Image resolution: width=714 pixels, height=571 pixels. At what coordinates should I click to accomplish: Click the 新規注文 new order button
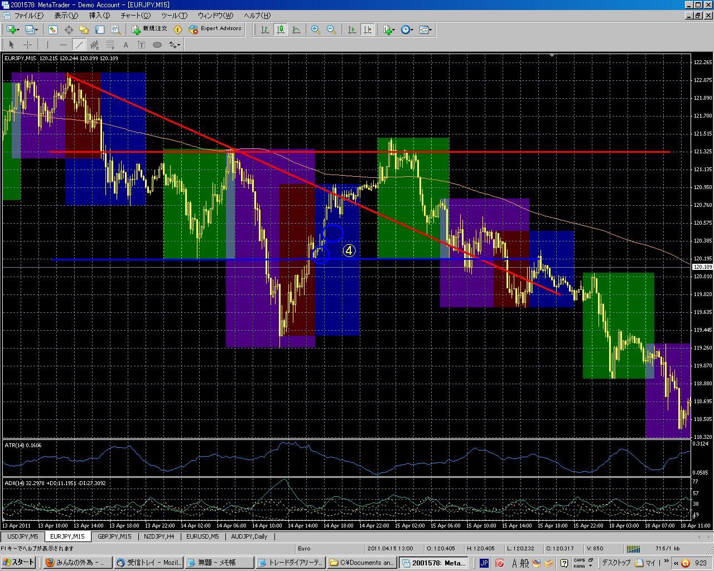tap(149, 29)
